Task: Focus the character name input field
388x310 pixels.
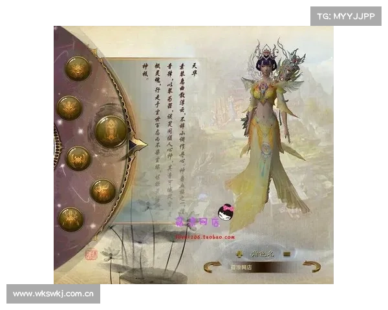Action: 263,267
